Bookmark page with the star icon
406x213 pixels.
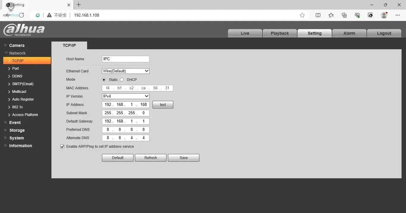(x=302, y=15)
